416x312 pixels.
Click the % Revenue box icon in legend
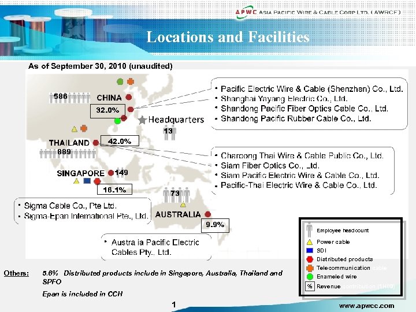click(x=310, y=286)
